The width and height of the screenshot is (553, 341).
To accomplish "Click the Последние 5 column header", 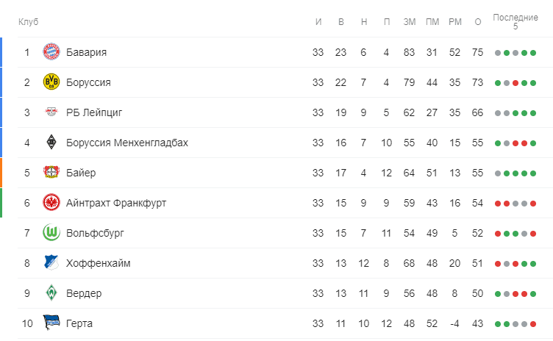I will [515, 22].
